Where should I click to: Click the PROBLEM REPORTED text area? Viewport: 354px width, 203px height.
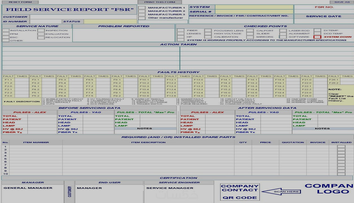pos(124,35)
